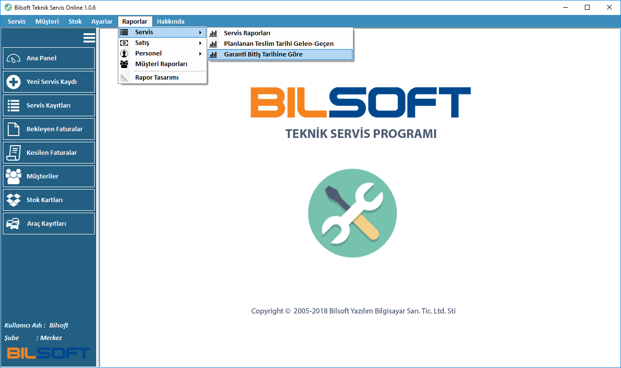621x368 pixels.
Task: Choose Planlanan Teslim Tarihi Gelen-Geçen report
Action: tap(280, 44)
